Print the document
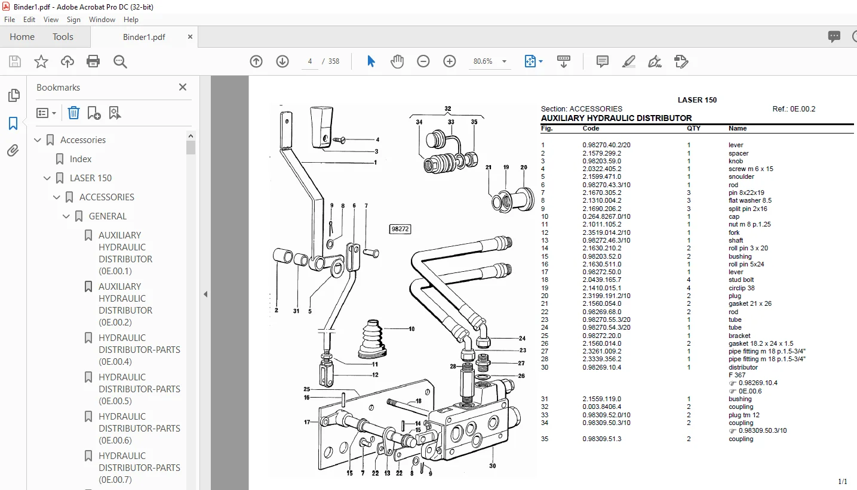This screenshot has height=490, width=857. pos(93,61)
